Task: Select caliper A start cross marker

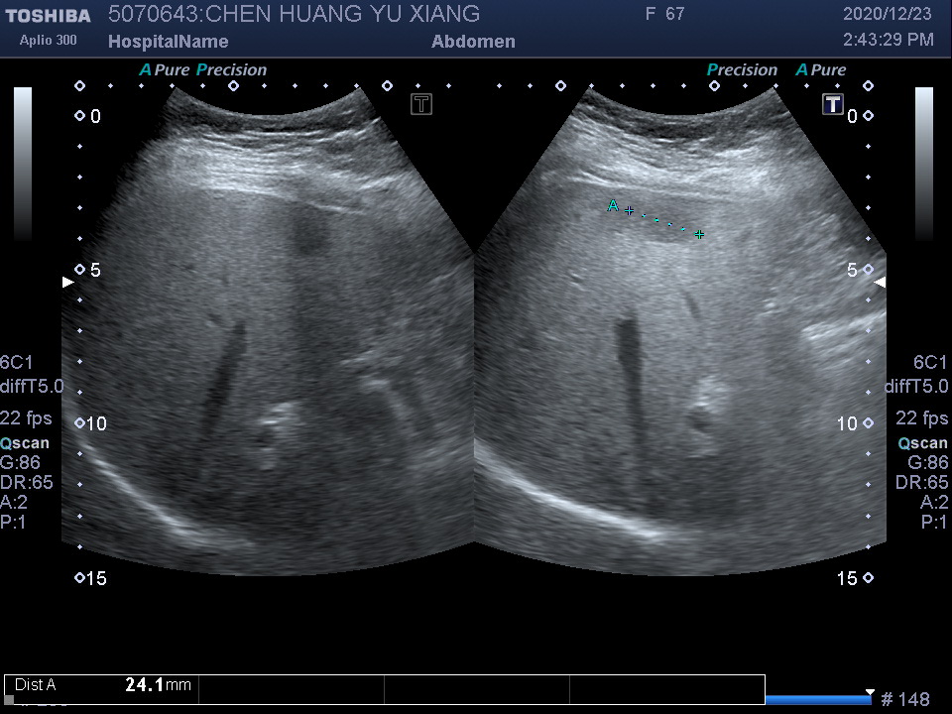Action: pos(629,210)
